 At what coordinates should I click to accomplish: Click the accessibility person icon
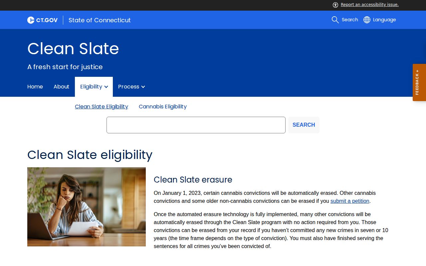coord(335,5)
